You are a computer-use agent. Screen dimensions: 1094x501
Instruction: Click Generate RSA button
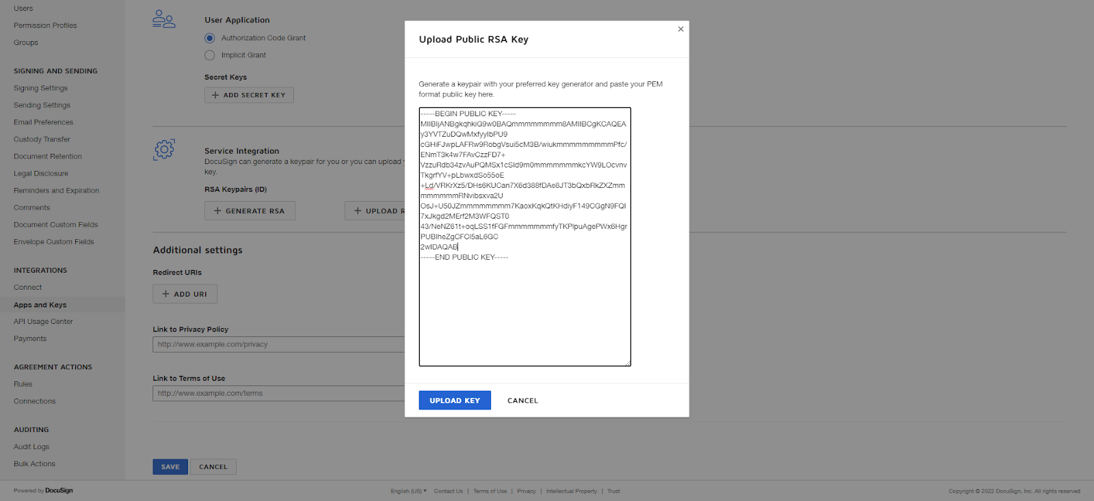pyautogui.click(x=250, y=211)
